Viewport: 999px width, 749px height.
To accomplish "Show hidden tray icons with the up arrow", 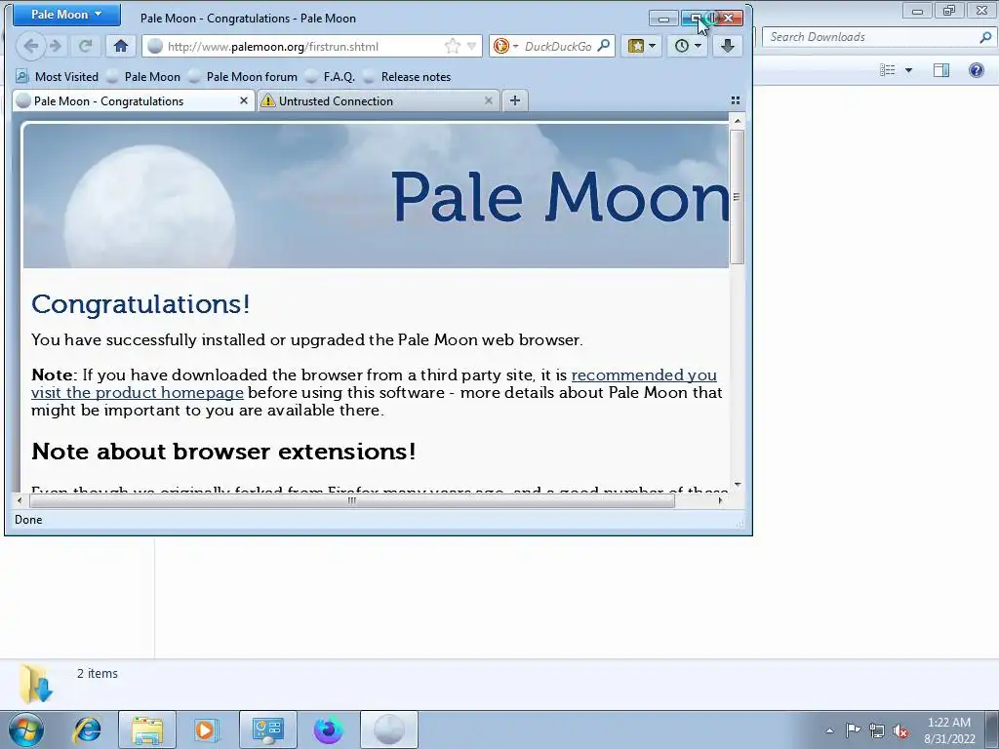I will click(829, 730).
